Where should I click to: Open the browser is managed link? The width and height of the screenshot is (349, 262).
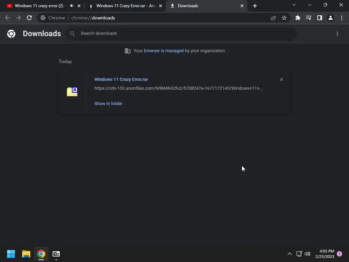pyautogui.click(x=164, y=51)
